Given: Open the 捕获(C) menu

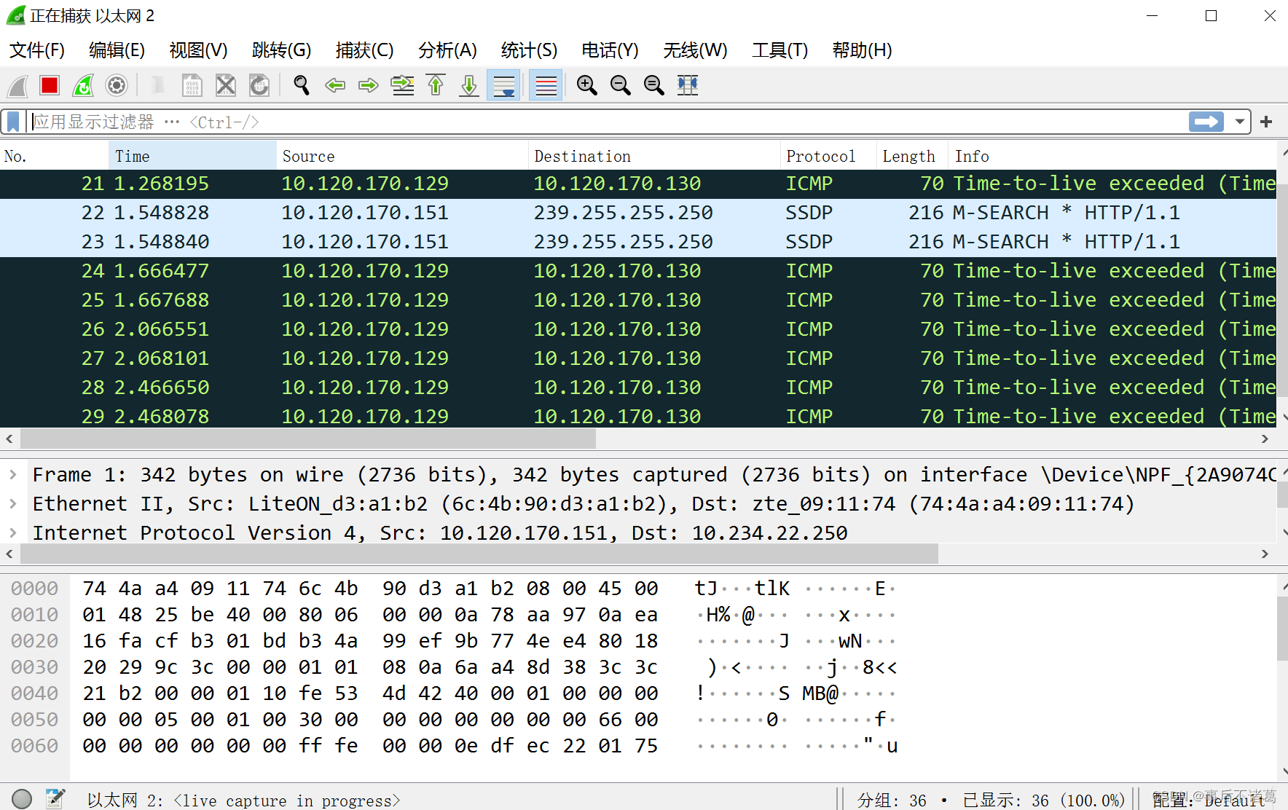Looking at the screenshot, I should coord(365,50).
